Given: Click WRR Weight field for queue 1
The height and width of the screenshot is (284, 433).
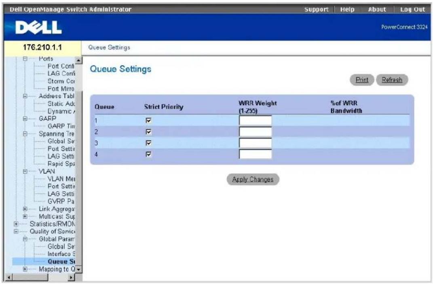Looking at the screenshot, I should (255, 120).
